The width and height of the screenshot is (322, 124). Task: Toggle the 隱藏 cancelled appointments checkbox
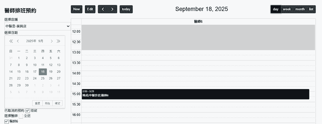[x=28, y=110]
